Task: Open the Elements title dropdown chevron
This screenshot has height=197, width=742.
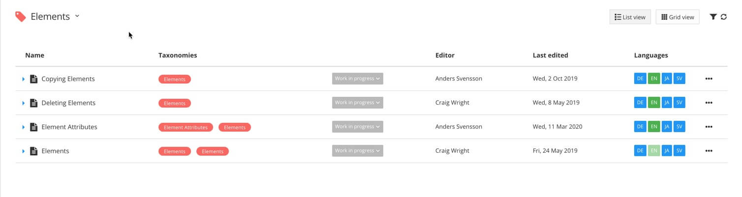Action: click(x=77, y=16)
